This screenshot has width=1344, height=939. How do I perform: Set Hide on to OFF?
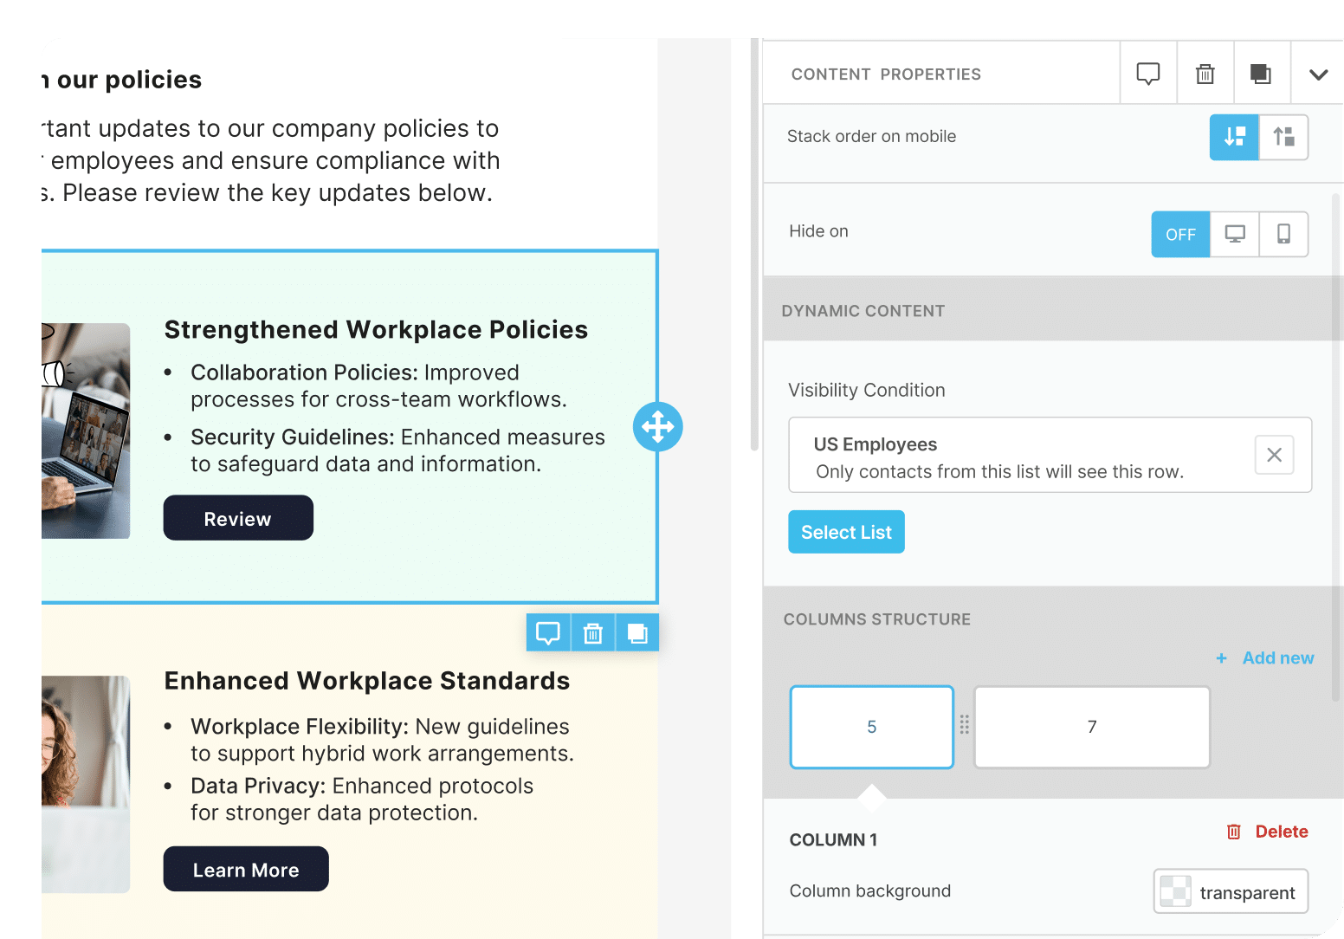pyautogui.click(x=1180, y=235)
